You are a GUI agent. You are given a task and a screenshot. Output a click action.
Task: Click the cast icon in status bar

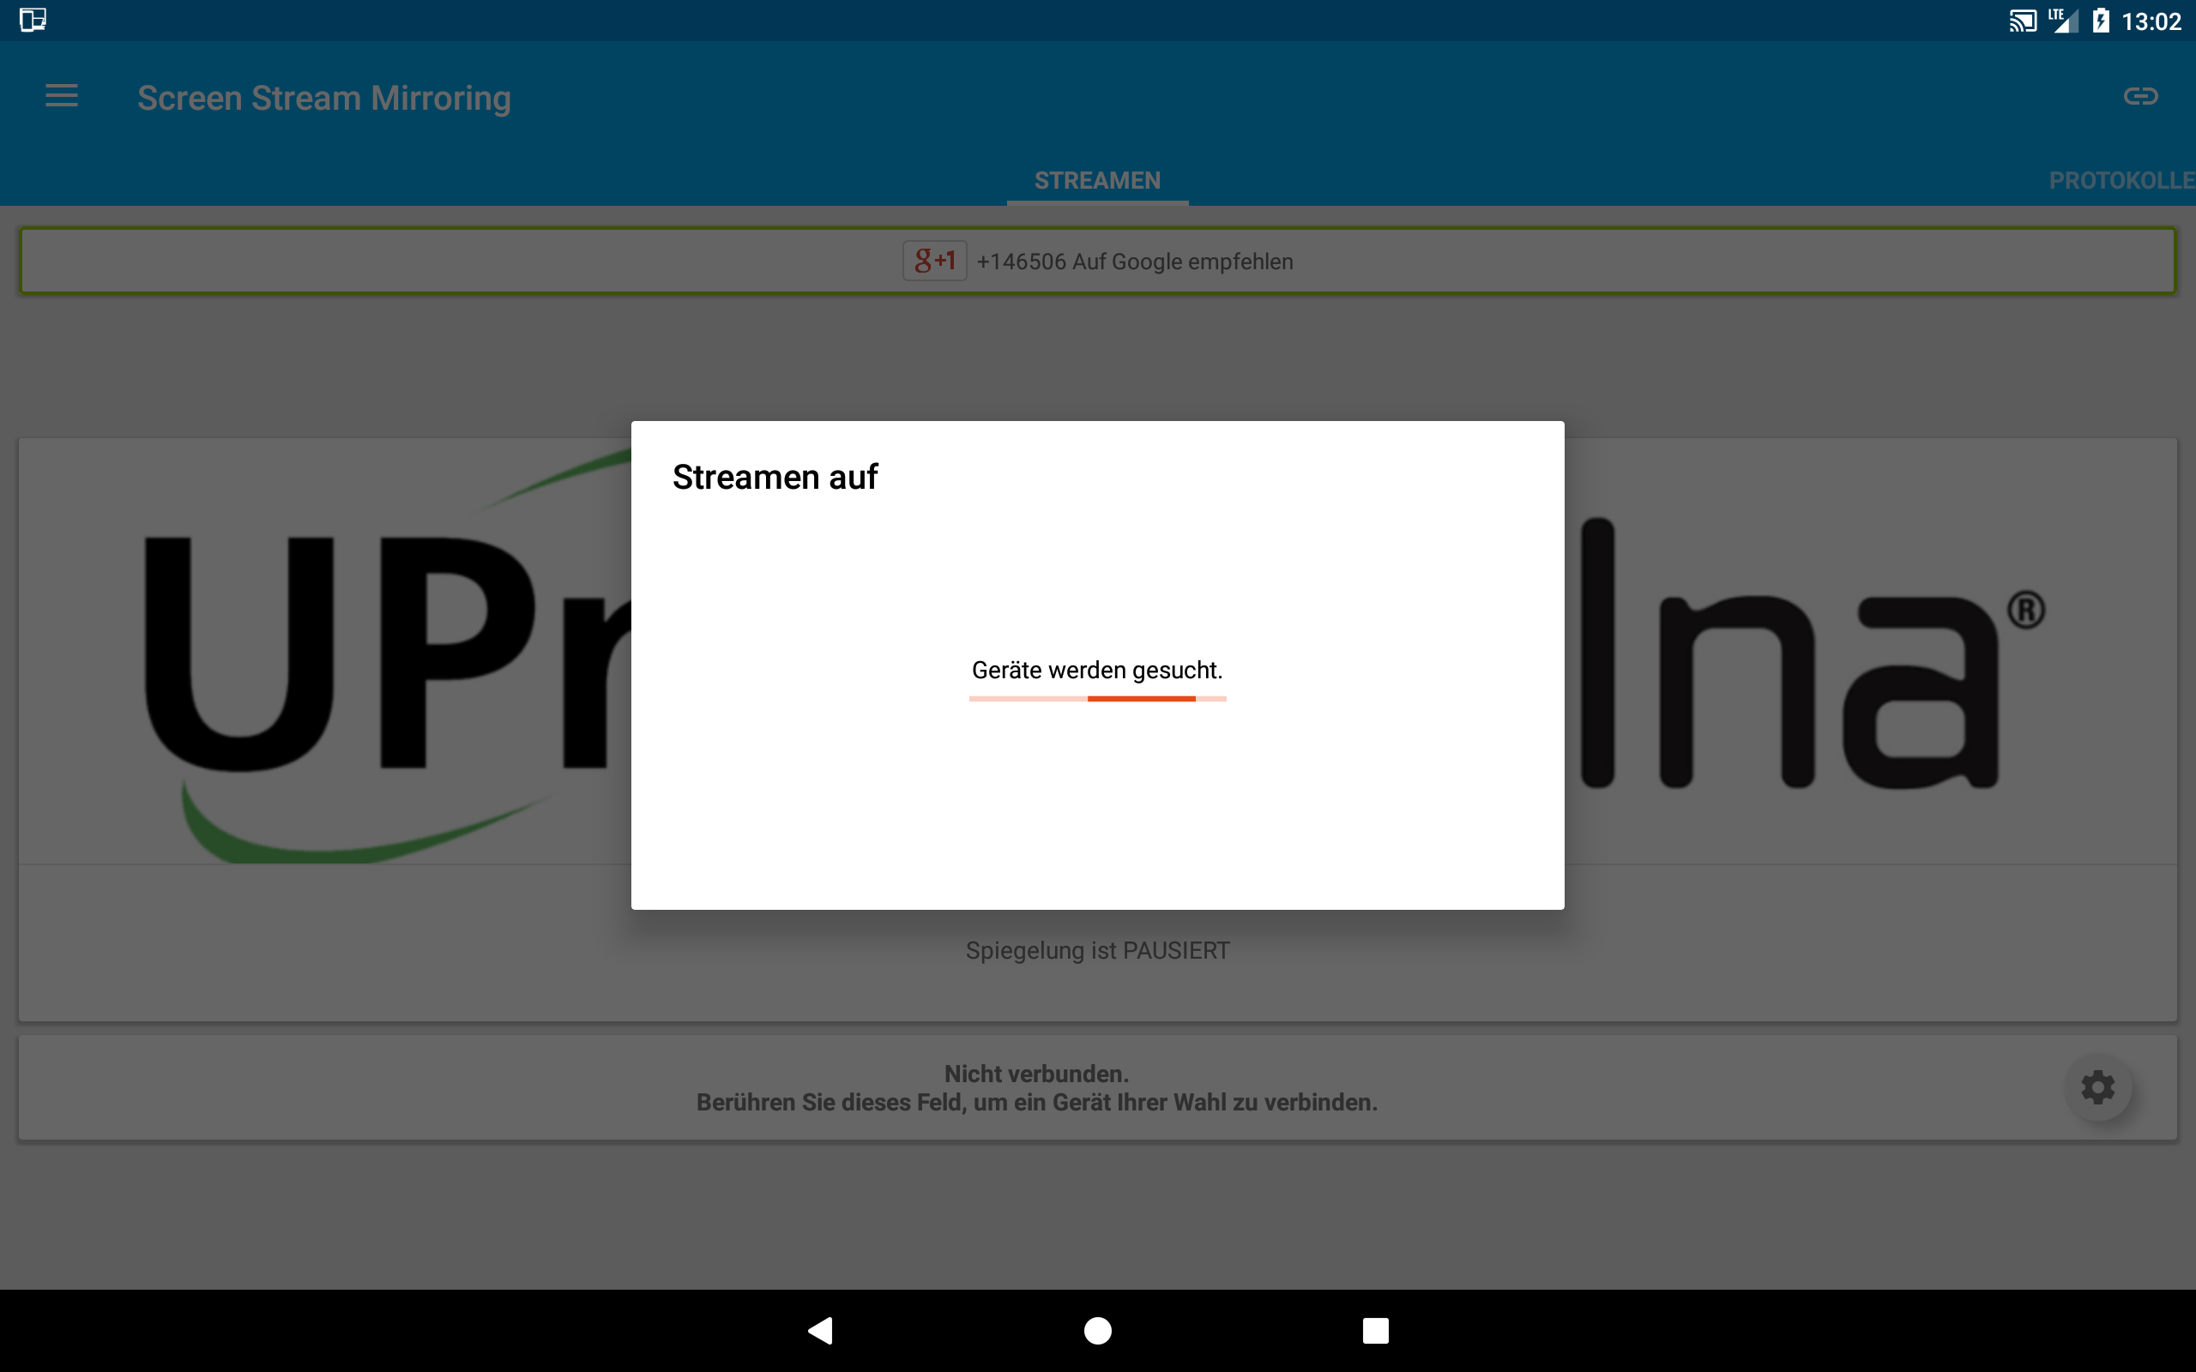(2023, 20)
